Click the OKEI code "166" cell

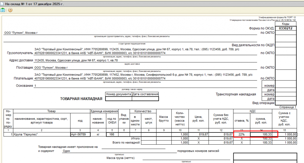[112, 134]
